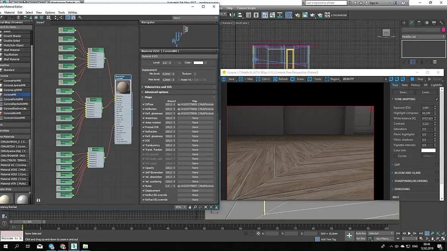Click the Refresh icon in Corona toolbar
The width and height of the screenshot is (447, 251).
(275, 79)
